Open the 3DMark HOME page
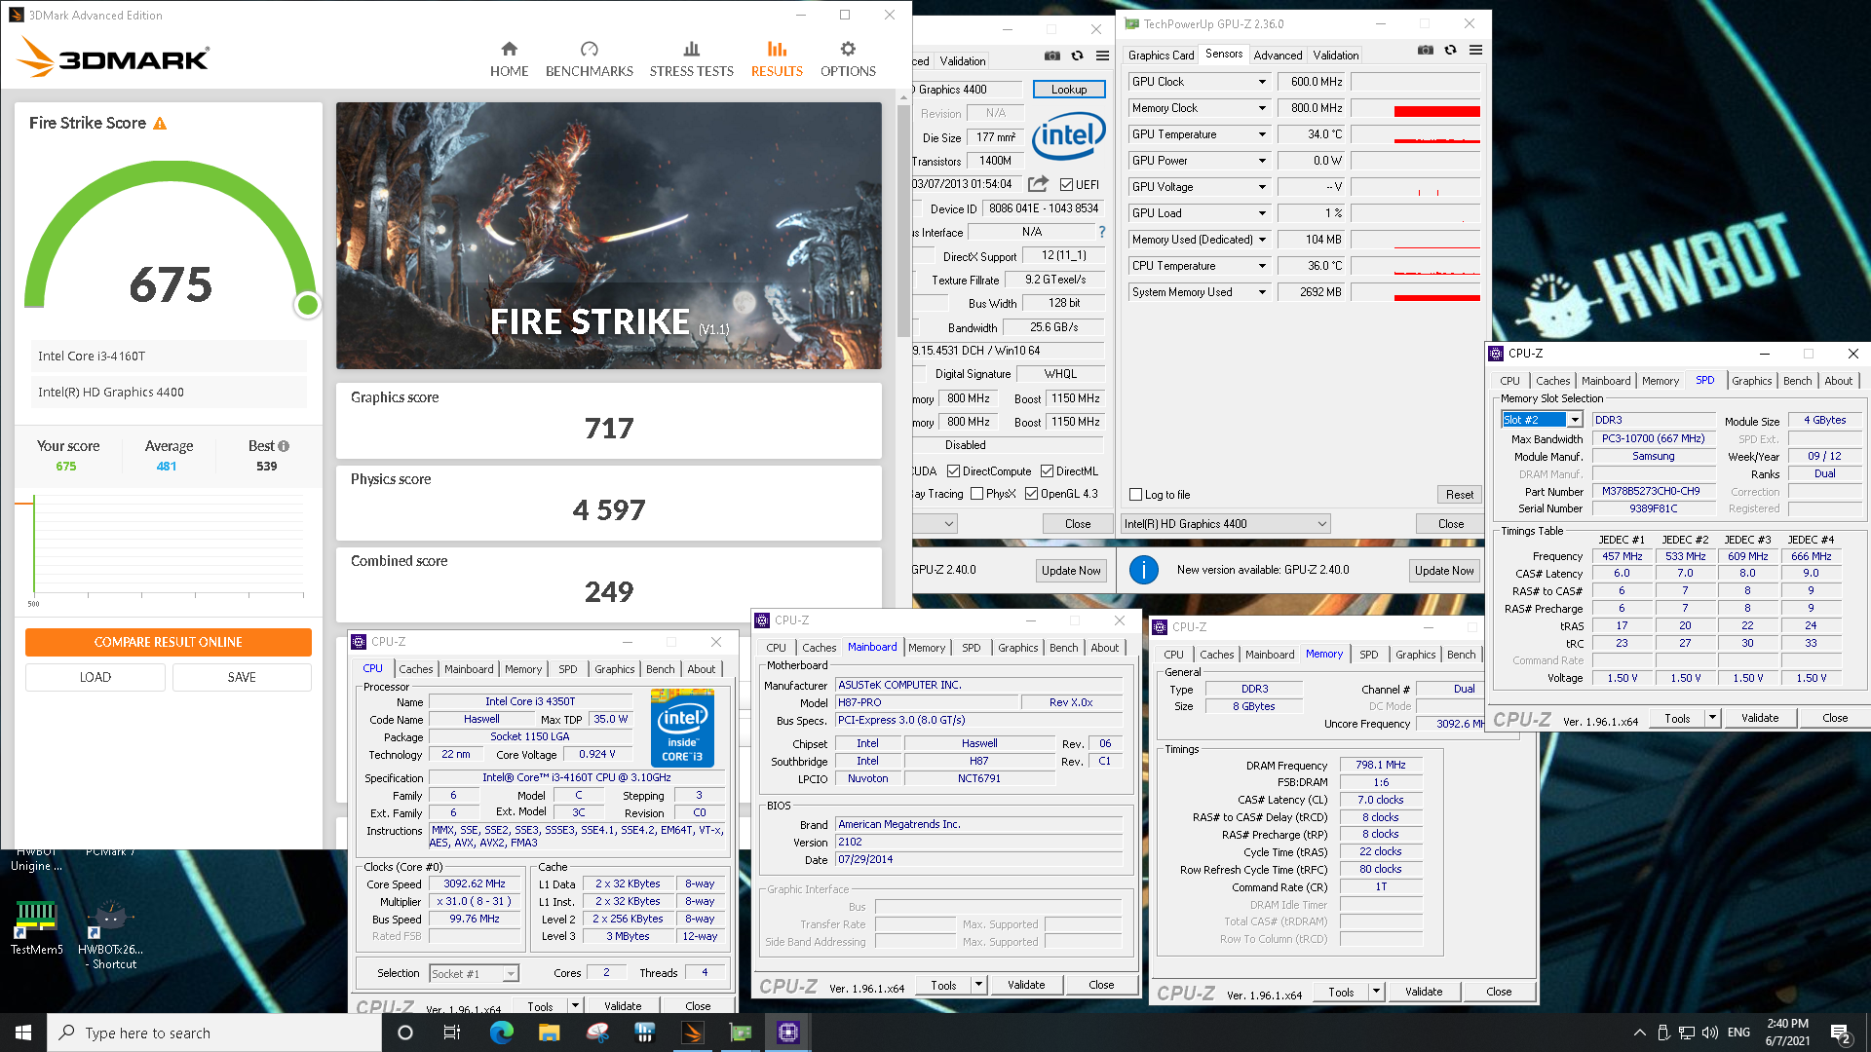 (509, 59)
